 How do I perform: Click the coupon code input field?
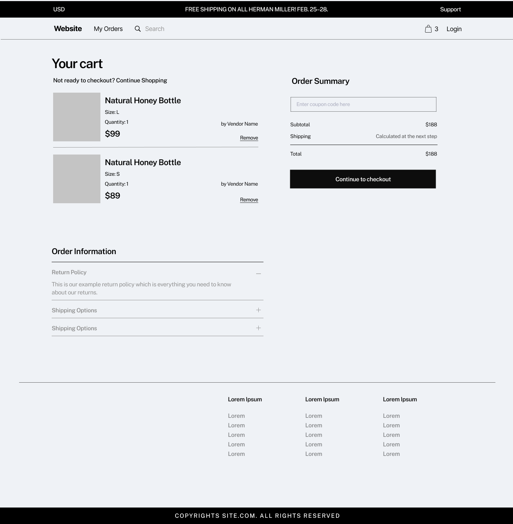click(363, 104)
